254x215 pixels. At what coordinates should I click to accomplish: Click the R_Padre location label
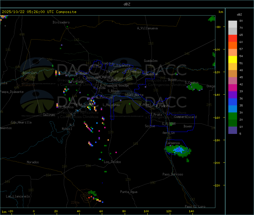(162, 106)
